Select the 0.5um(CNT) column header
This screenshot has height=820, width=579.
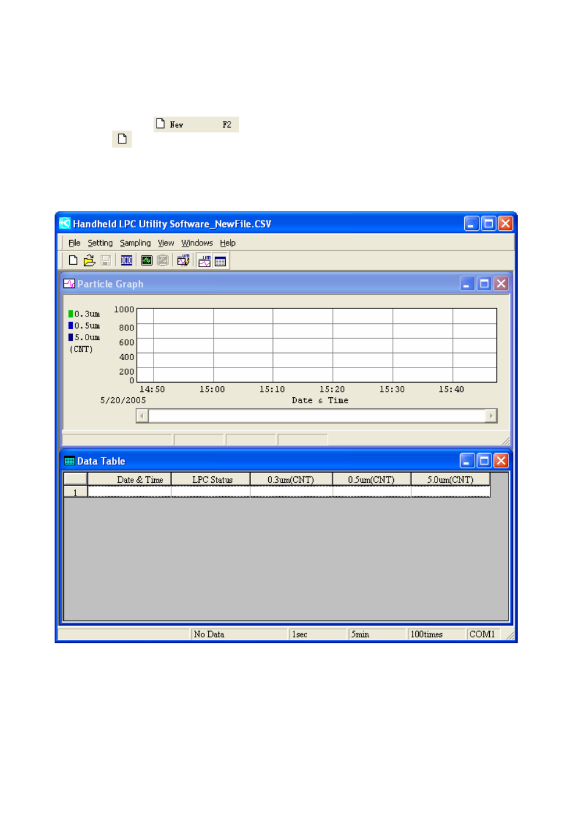pos(371,480)
